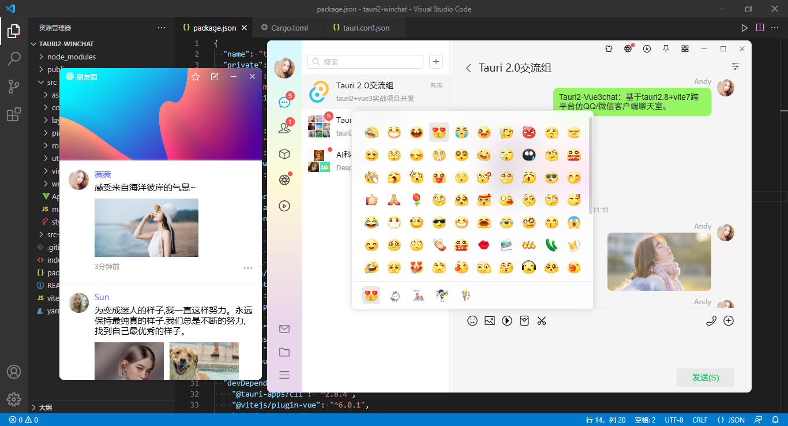Viewport: 788px width, 426px height.
Task: Click the compose post icon in 朋友圈 window
Action: (x=215, y=77)
